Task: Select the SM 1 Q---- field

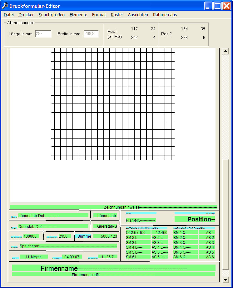Action: (x=186, y=232)
